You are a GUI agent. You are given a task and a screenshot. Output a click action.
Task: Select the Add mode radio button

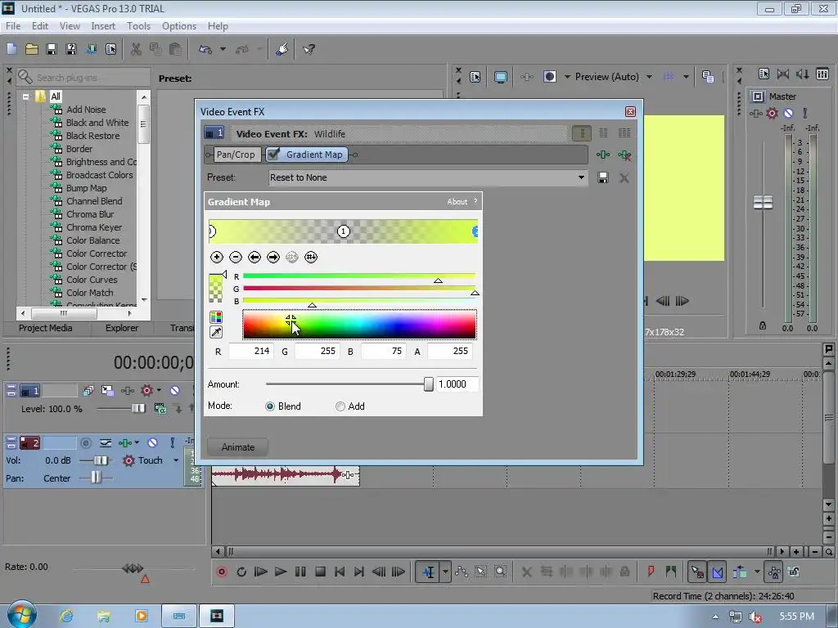click(x=340, y=406)
